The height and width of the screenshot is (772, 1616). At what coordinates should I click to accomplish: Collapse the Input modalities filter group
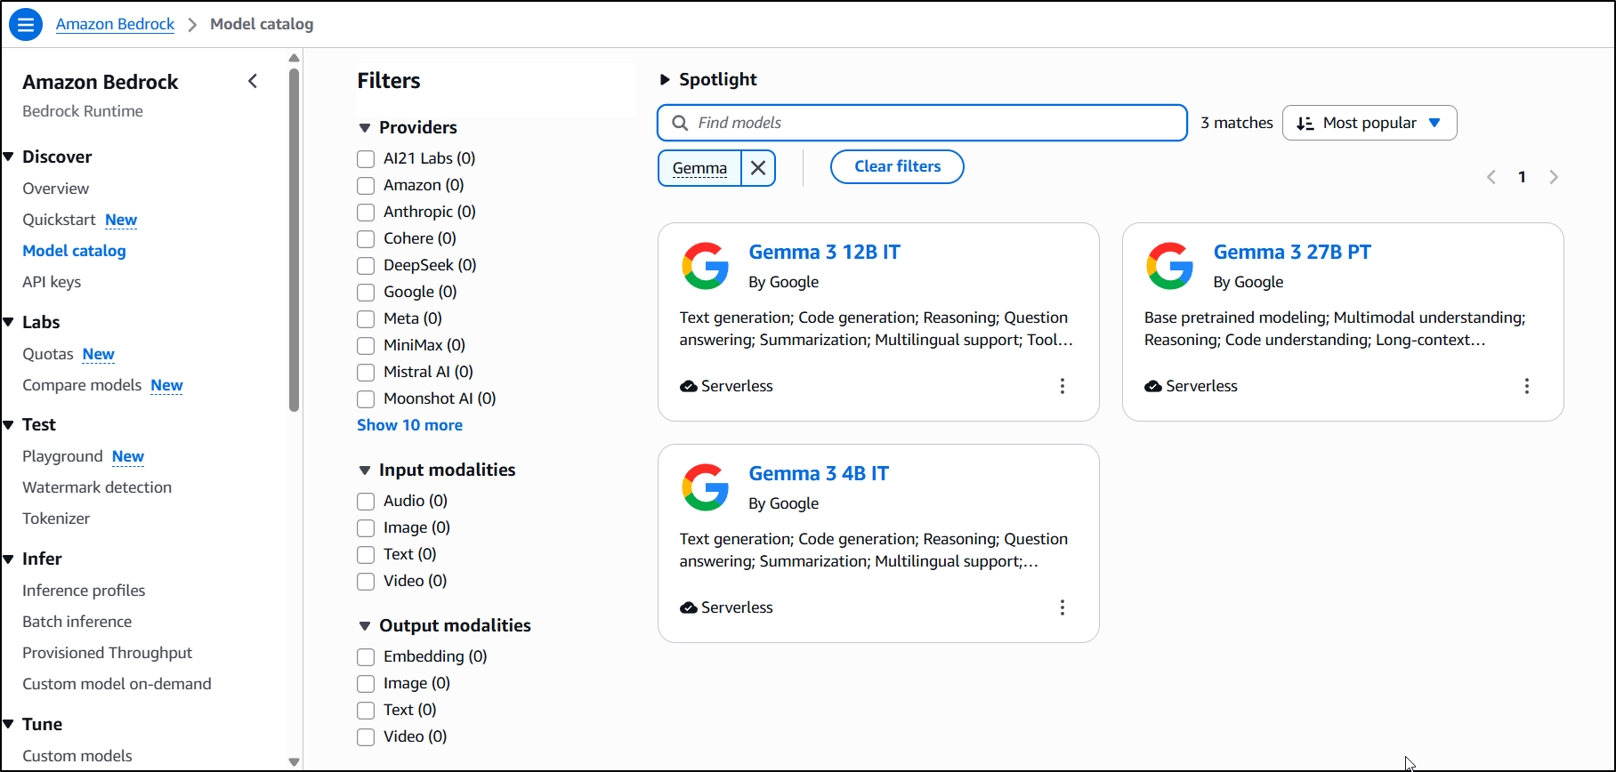[x=365, y=470]
